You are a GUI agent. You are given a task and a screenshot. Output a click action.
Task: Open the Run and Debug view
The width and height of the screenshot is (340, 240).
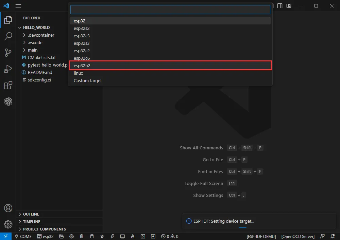pos(8,69)
